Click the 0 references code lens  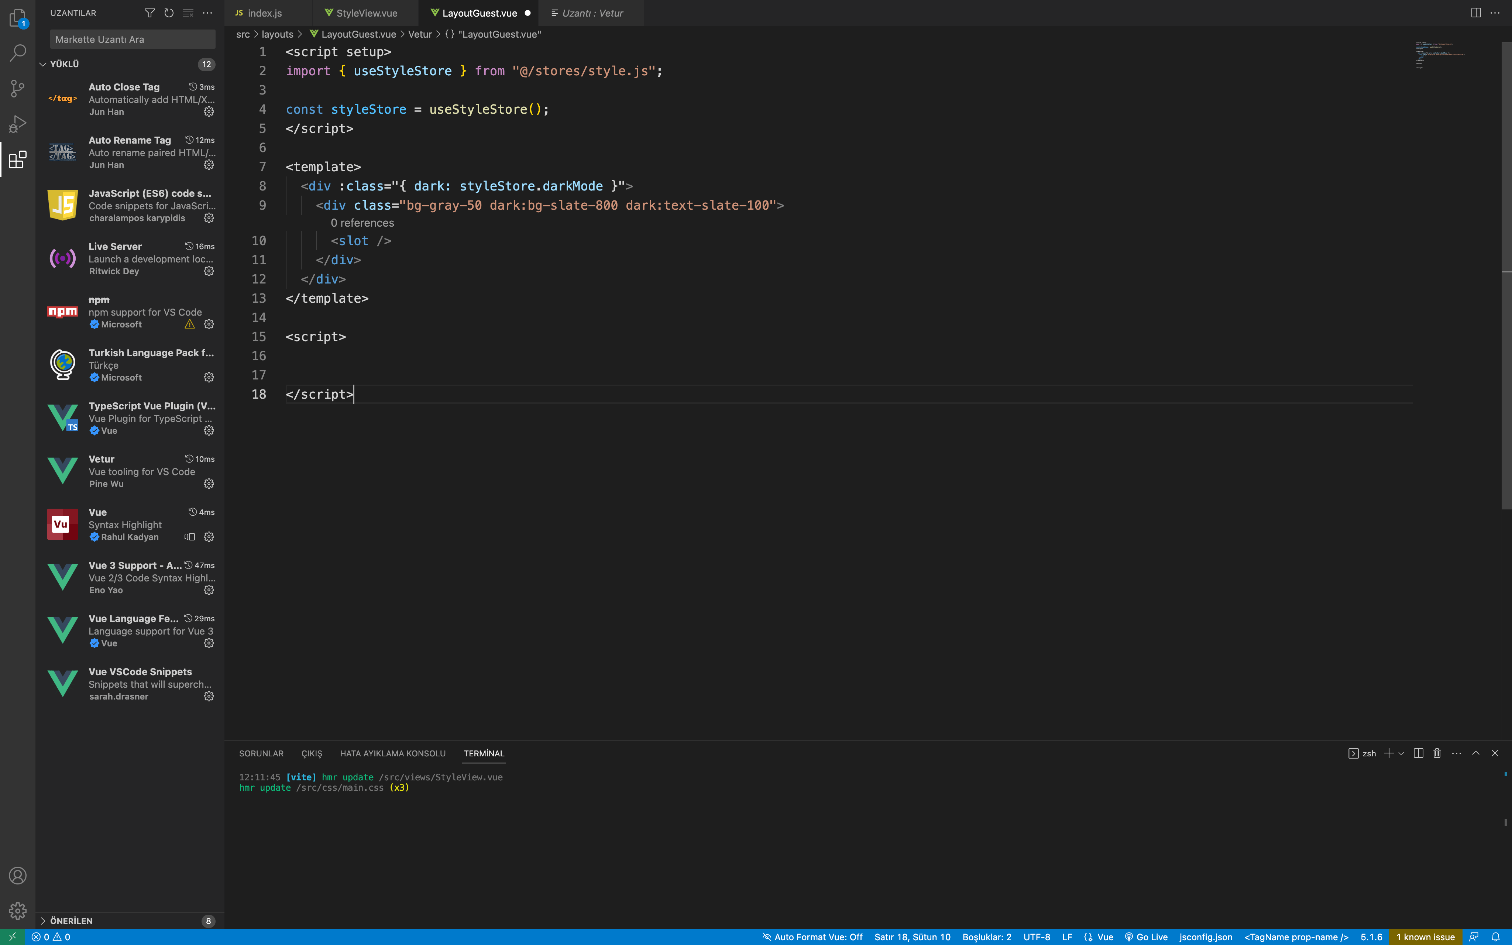pyautogui.click(x=362, y=223)
